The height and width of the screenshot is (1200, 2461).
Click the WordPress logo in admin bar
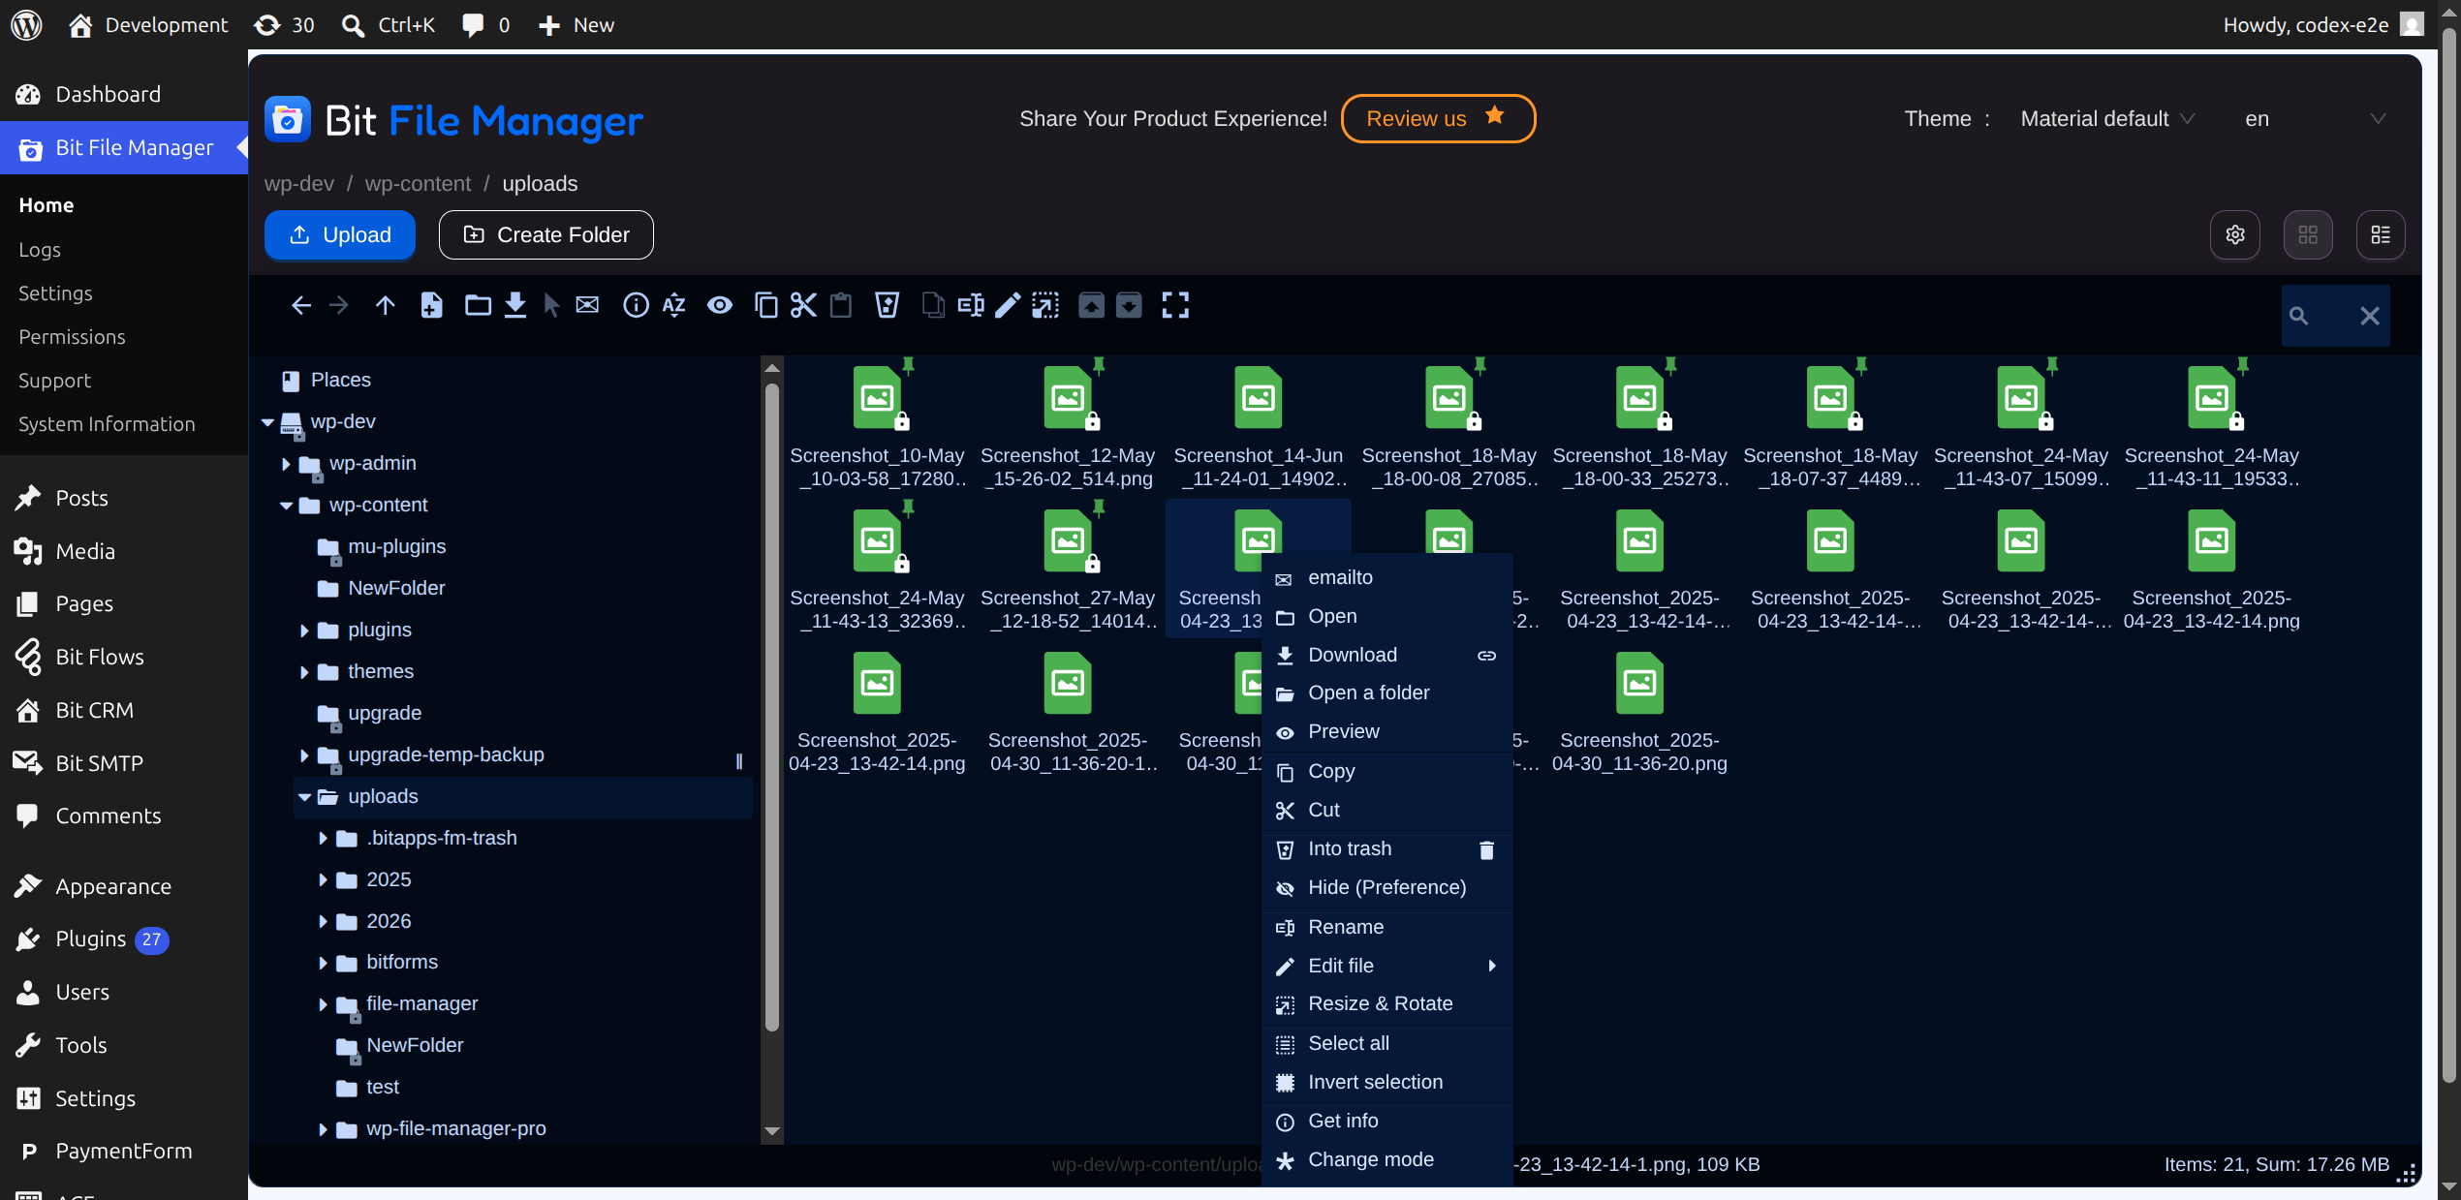click(x=26, y=25)
